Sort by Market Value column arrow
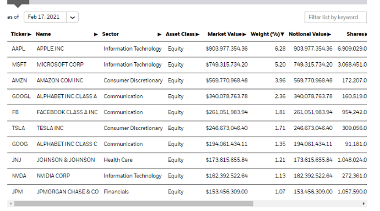The height and width of the screenshot is (211, 380). point(245,34)
